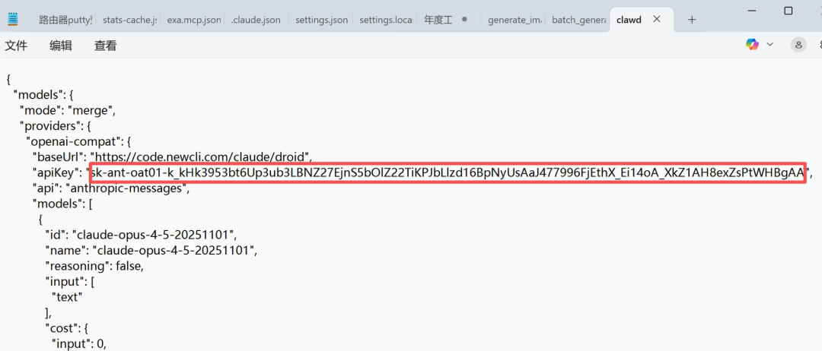Open the 编辑 menu

[x=61, y=46]
